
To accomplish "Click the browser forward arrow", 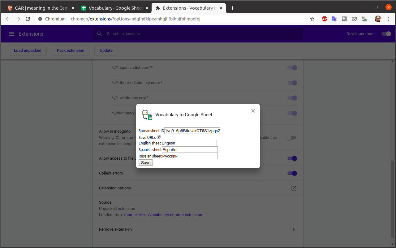I will [18, 19].
